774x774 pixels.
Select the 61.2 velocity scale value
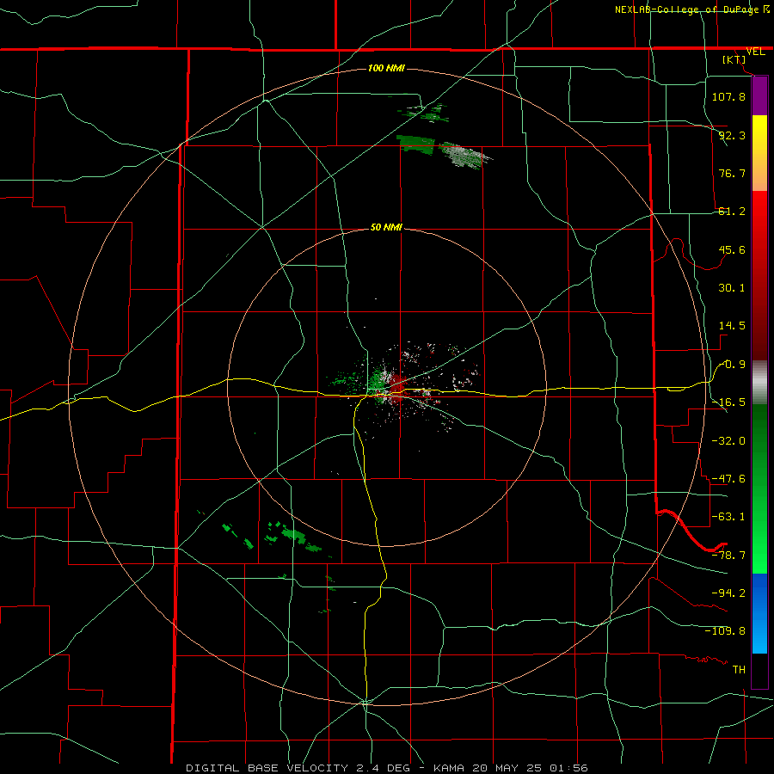[x=732, y=212]
